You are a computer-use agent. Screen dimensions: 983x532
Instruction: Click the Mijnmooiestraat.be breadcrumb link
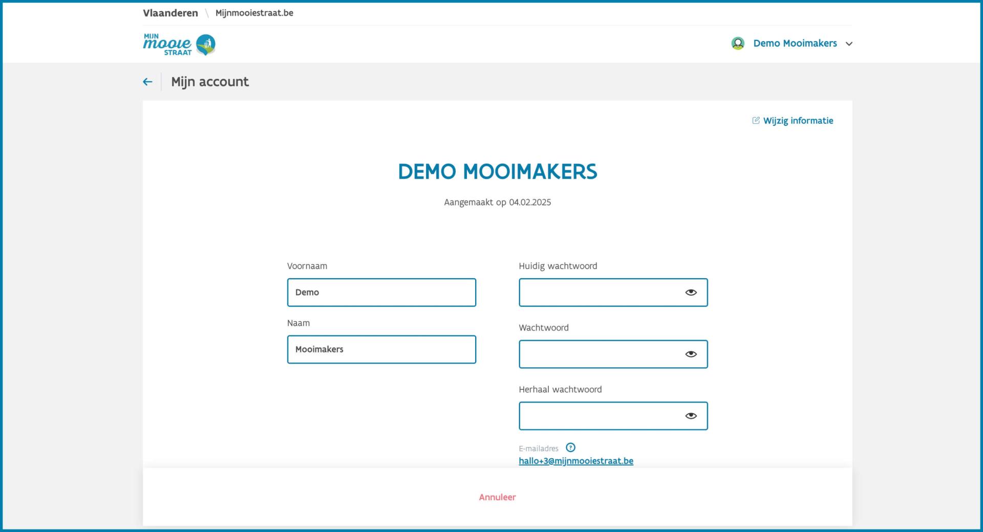tap(254, 13)
